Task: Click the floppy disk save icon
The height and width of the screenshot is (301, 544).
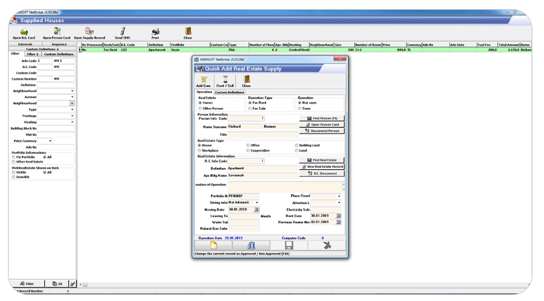Action: pyautogui.click(x=289, y=245)
